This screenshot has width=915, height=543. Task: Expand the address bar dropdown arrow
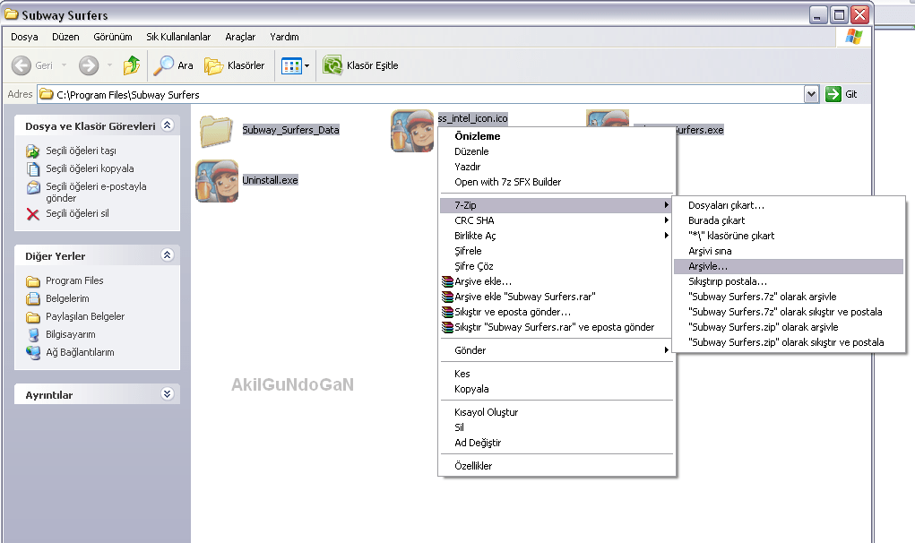tap(811, 94)
